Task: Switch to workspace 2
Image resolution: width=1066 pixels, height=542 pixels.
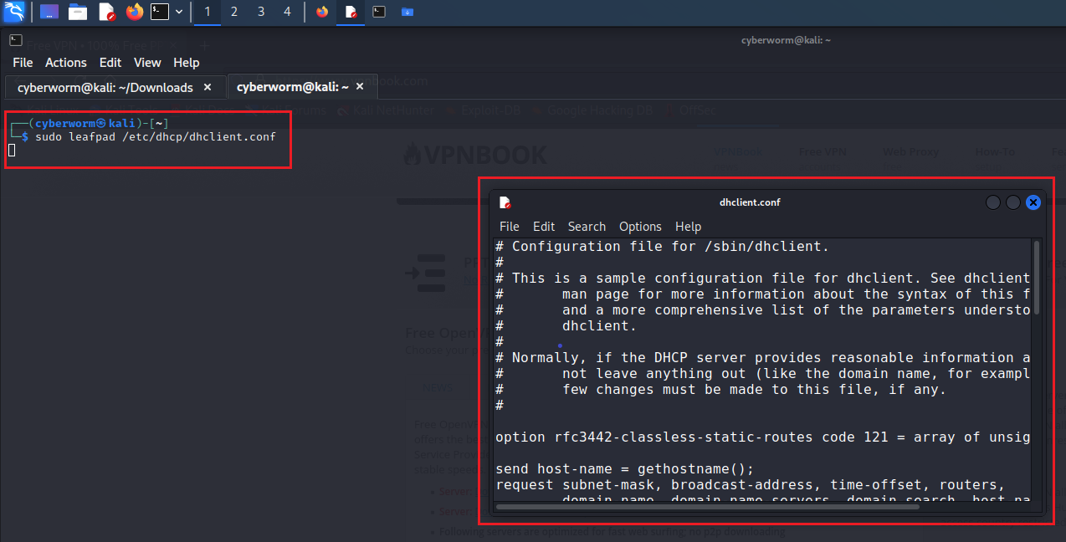Action: [x=234, y=12]
